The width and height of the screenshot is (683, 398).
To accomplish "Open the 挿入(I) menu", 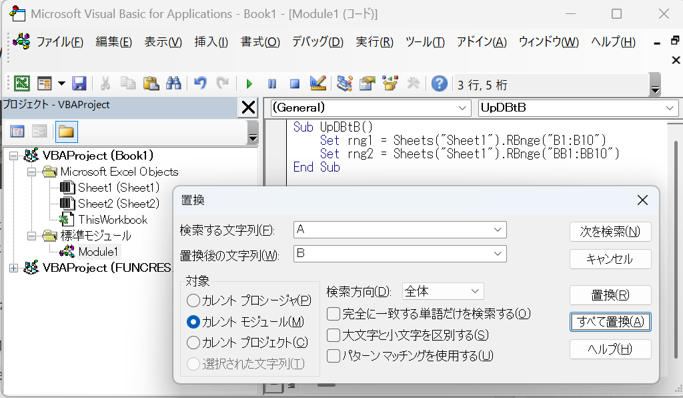I will (211, 42).
